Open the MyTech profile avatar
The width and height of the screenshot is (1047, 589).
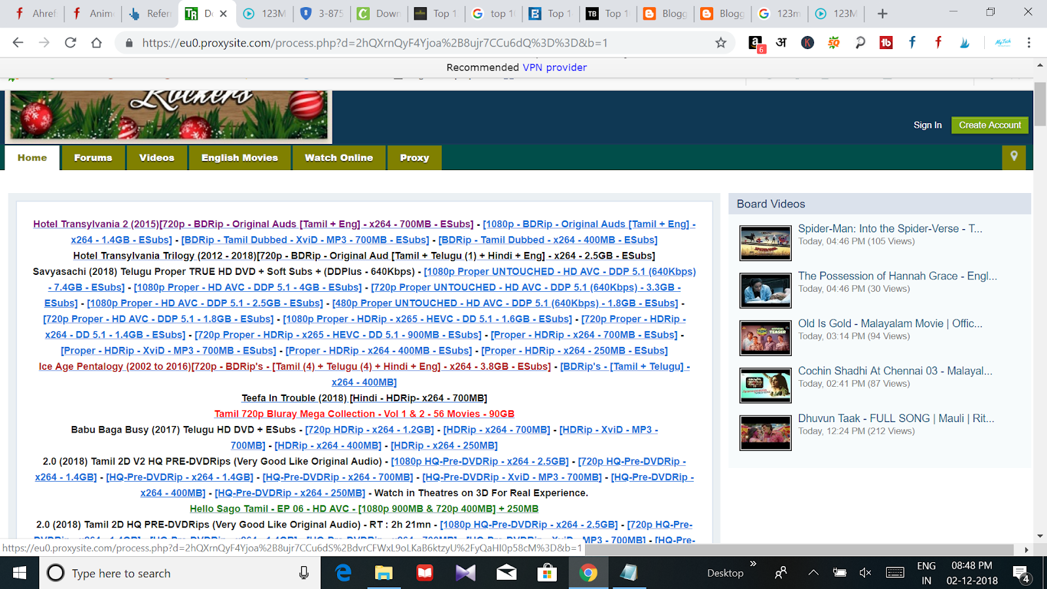point(1003,43)
